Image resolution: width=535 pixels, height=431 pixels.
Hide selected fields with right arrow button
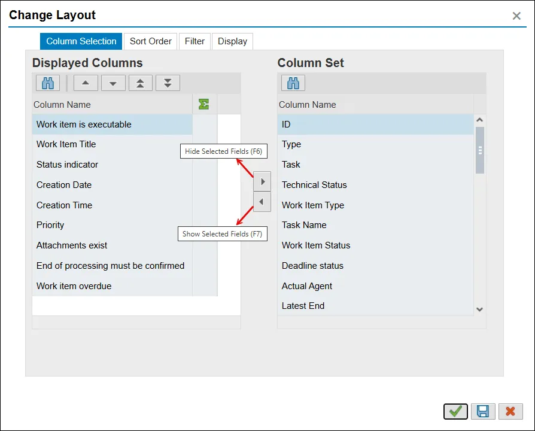click(x=262, y=181)
